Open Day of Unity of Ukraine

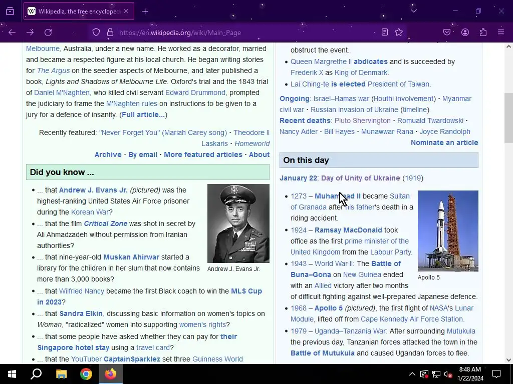pyautogui.click(x=361, y=178)
